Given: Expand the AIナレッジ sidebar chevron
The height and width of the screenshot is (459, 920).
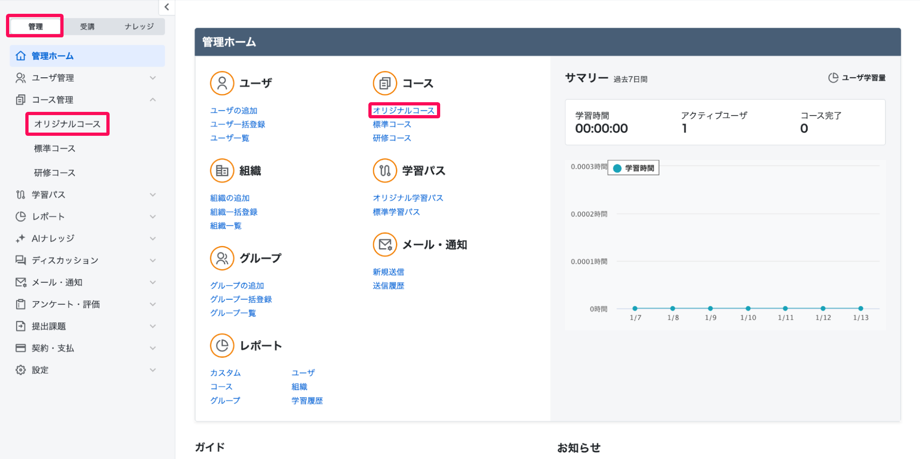Looking at the screenshot, I should click(153, 238).
